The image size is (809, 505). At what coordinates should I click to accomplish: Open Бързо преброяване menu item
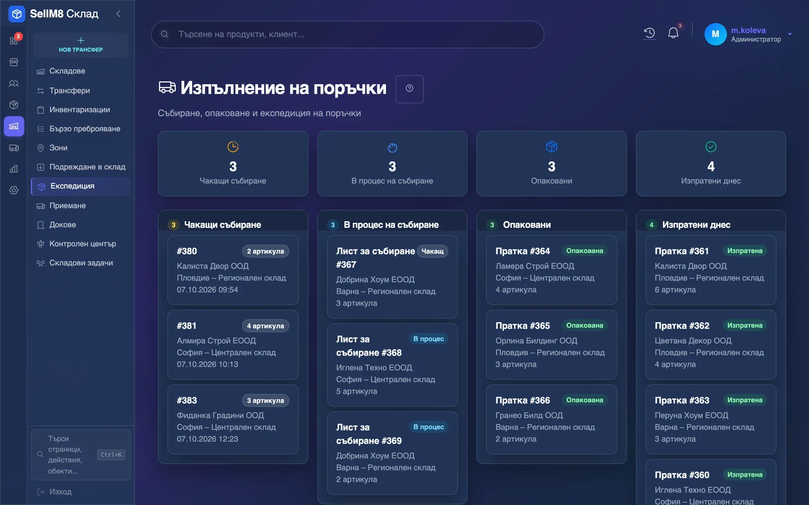point(81,129)
